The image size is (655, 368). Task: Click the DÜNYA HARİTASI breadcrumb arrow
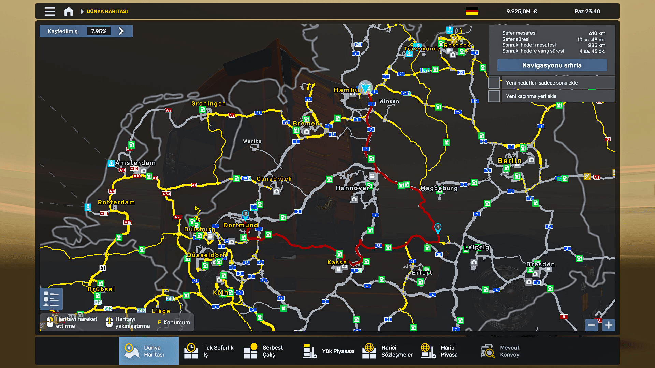pos(82,11)
